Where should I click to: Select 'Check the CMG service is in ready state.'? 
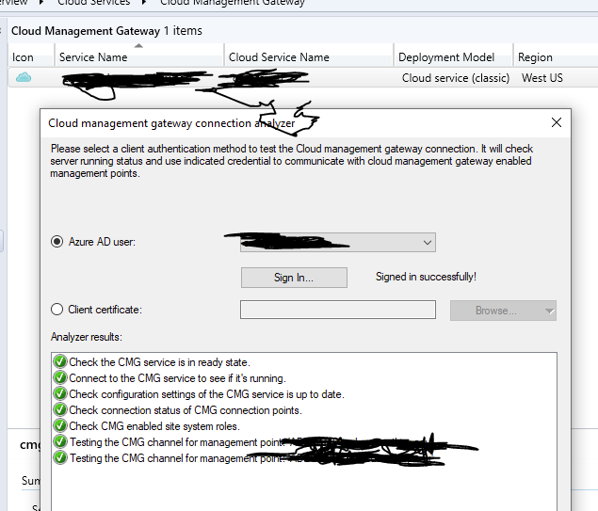tap(159, 362)
